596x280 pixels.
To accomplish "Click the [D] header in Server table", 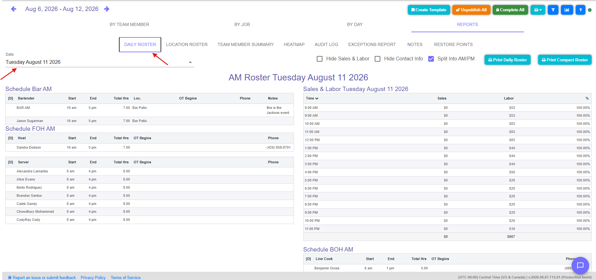I will [x=11, y=162].
